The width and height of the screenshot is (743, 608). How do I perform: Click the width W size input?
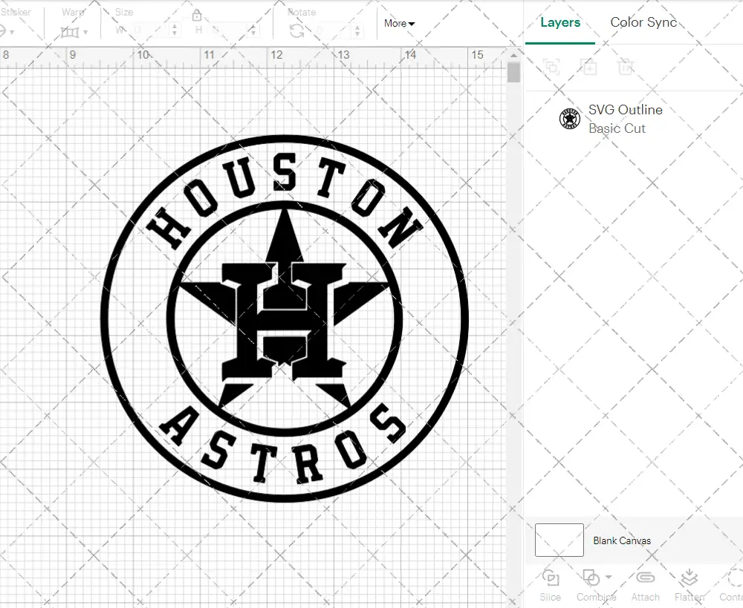(150, 30)
